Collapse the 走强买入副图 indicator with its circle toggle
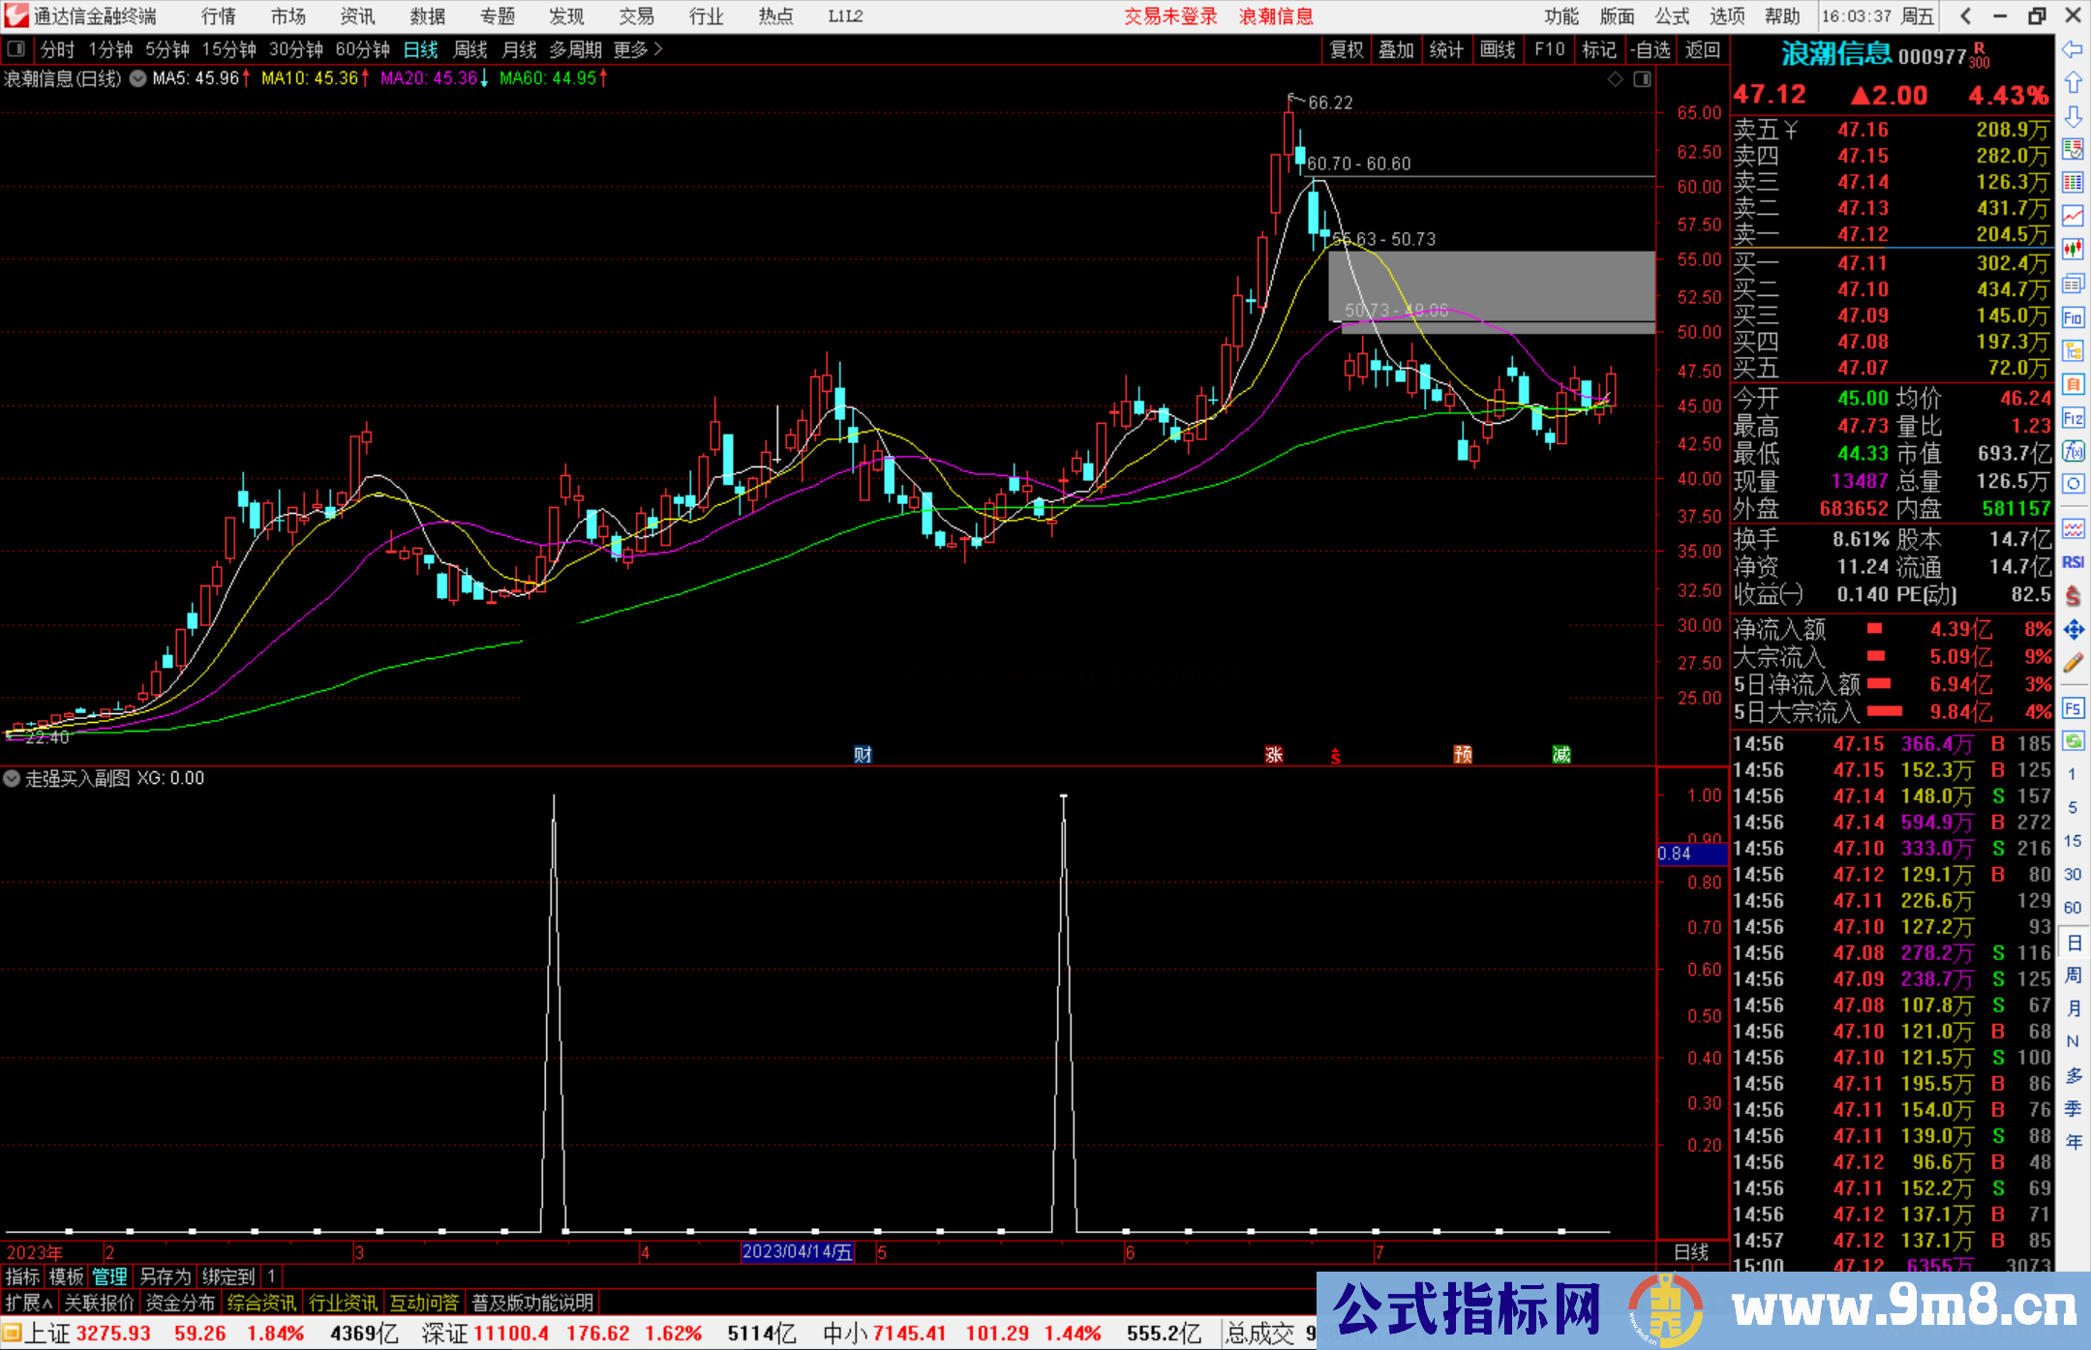The width and height of the screenshot is (2091, 1350). (12, 779)
